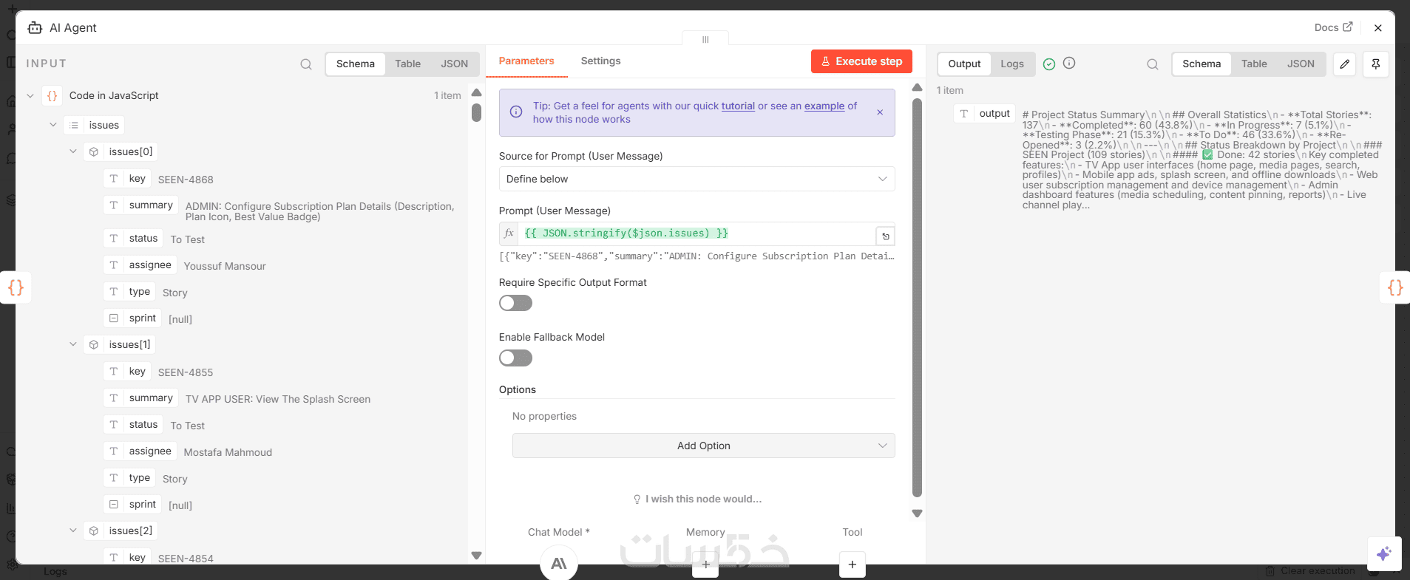Edit output using pencil icon
This screenshot has width=1410, height=580.
click(1345, 64)
